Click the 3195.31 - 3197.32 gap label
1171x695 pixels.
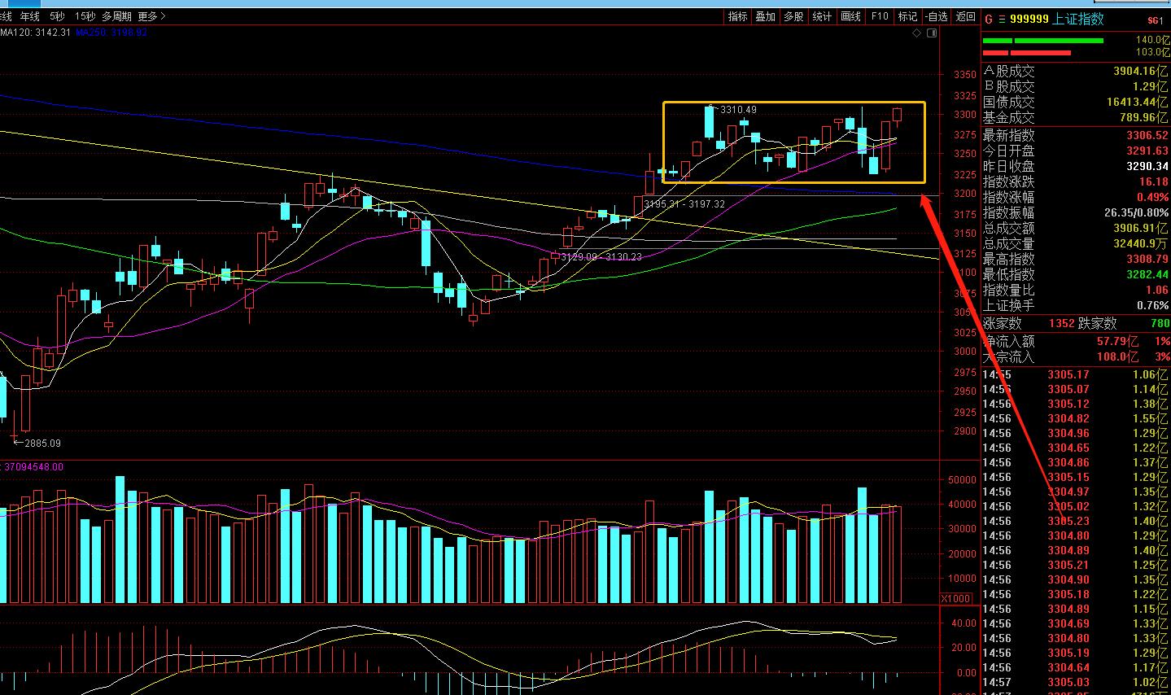pyautogui.click(x=684, y=203)
